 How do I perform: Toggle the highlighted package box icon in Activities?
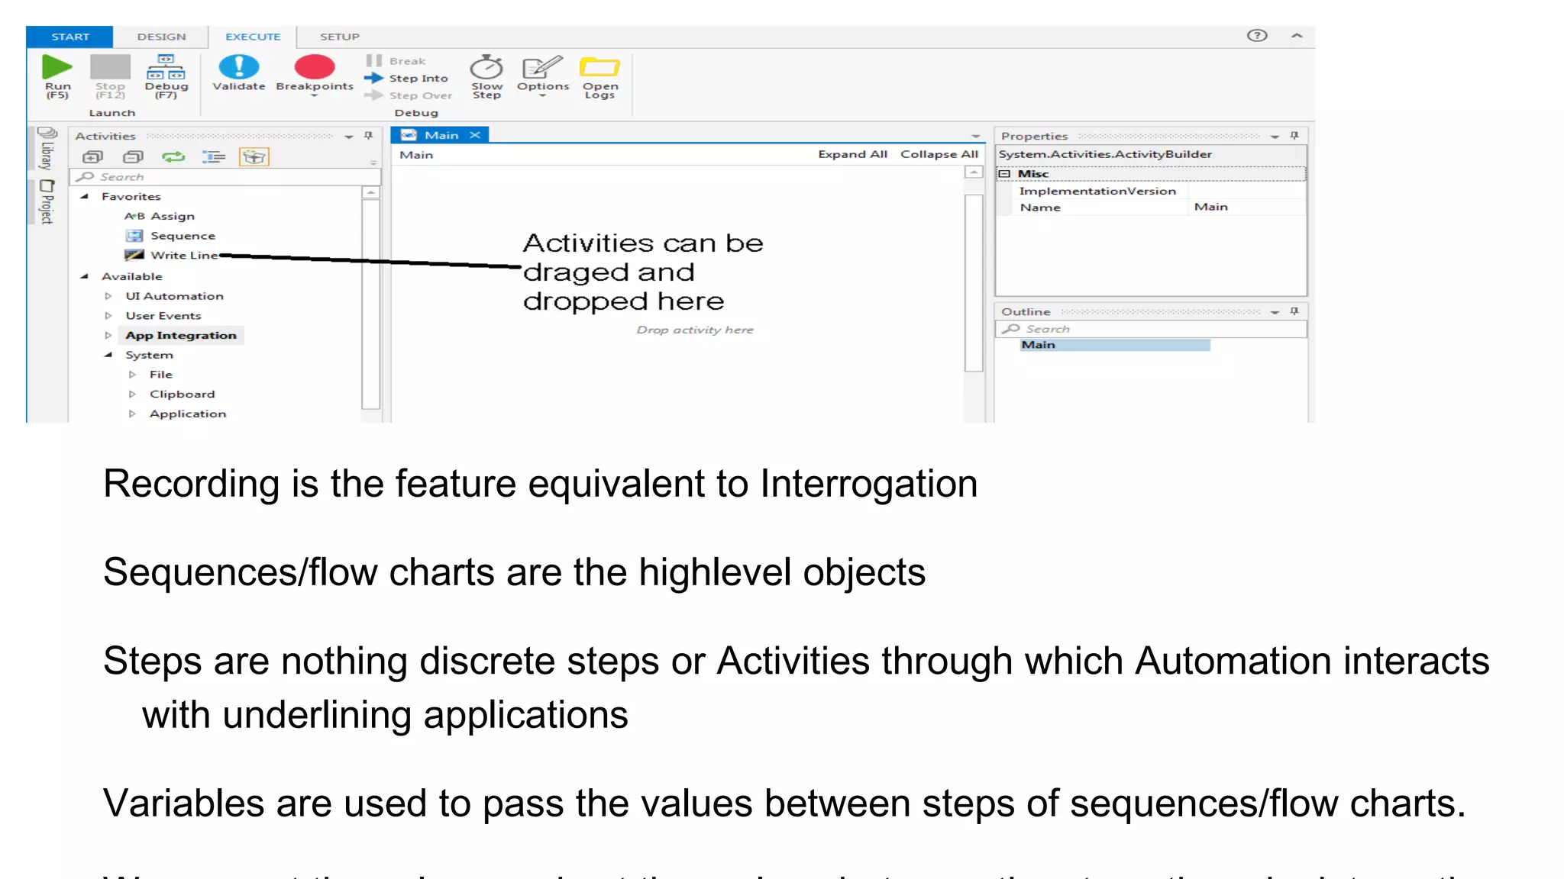(x=254, y=157)
